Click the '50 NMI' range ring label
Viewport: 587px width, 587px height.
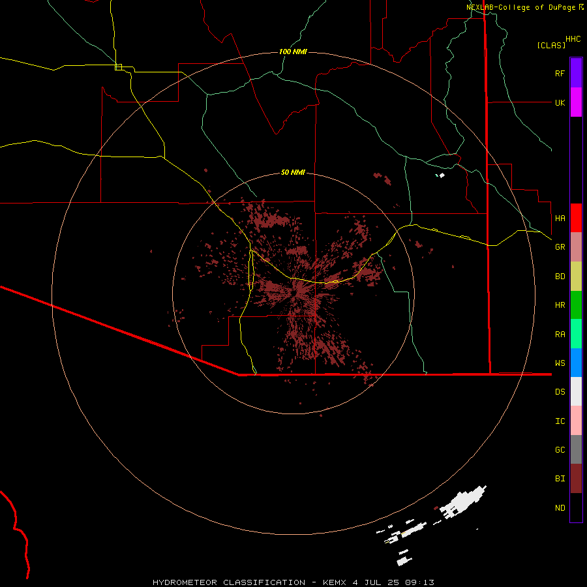tap(293, 172)
